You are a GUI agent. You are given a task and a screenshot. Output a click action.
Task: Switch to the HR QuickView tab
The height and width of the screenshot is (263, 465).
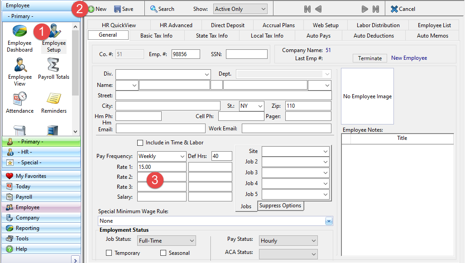point(119,25)
